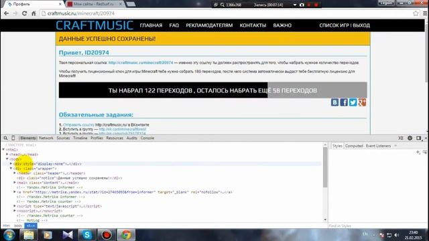
Task: Select the Console DevTools tab
Action: (147, 138)
